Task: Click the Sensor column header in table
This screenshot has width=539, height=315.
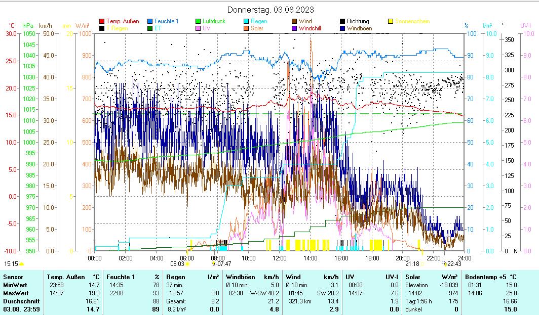Action: tap(13, 277)
